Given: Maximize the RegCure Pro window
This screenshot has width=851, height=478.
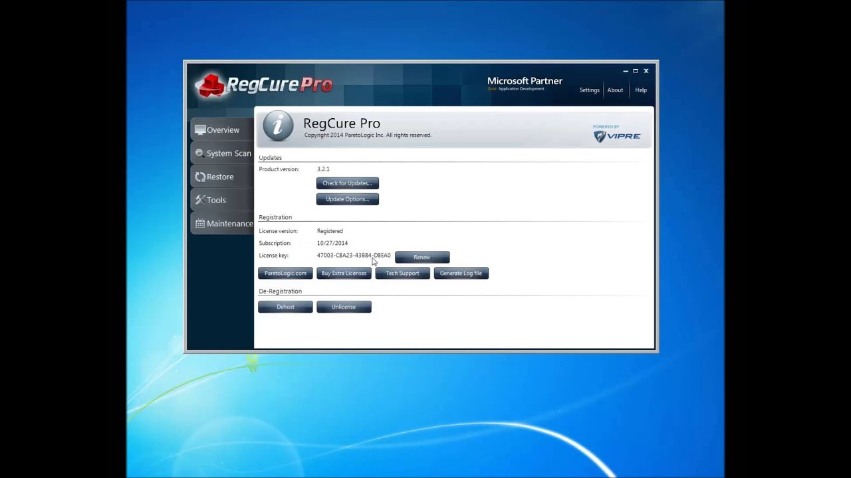Looking at the screenshot, I should (636, 71).
